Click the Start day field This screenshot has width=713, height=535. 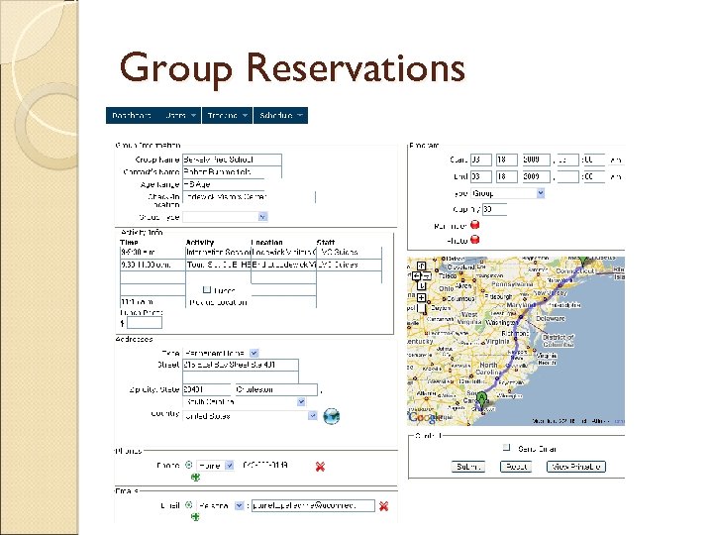[x=507, y=160]
